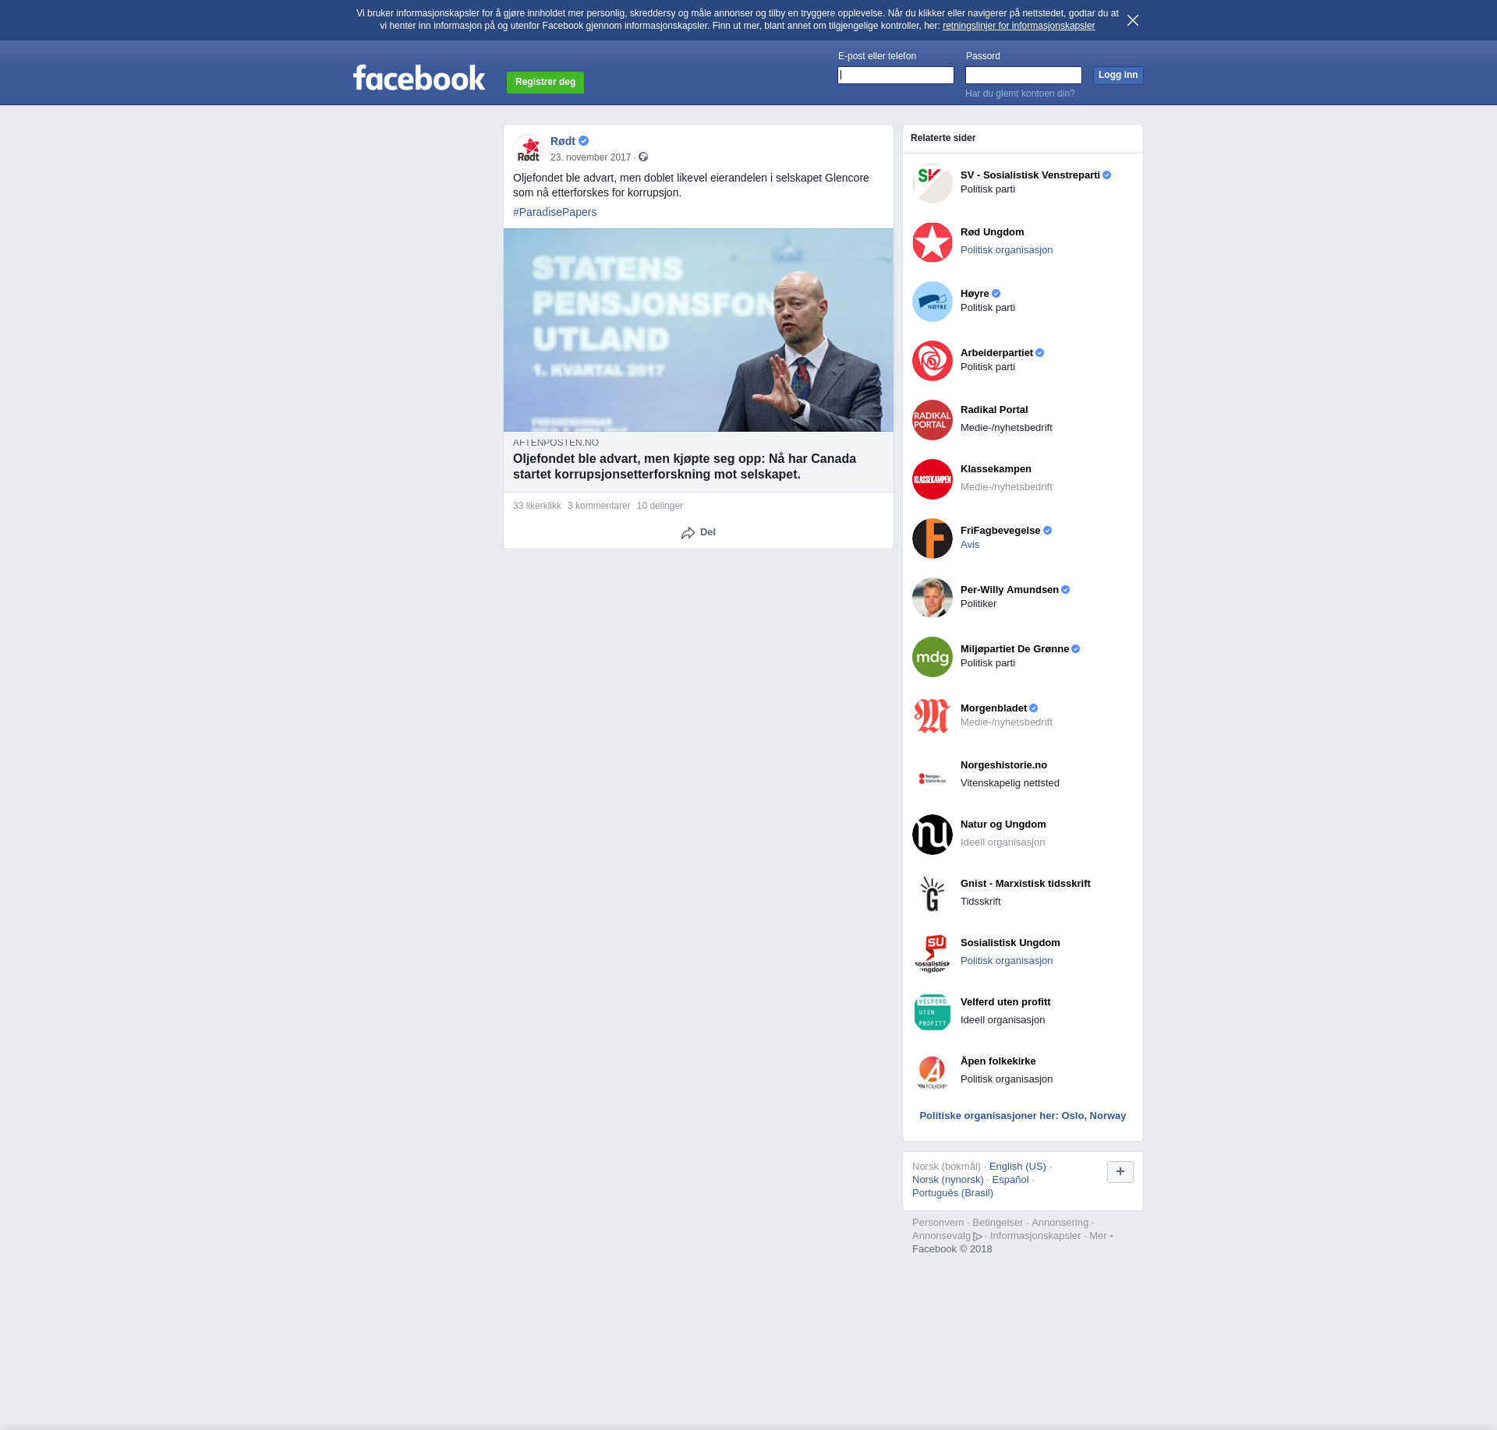Click the Logg inn button
The image size is (1497, 1430).
1118,75
